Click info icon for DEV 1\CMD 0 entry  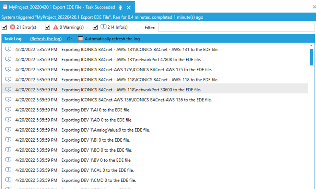click(x=8, y=180)
